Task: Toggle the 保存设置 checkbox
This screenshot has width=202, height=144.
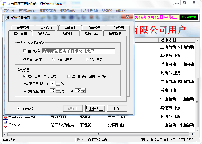Action: 18,108
